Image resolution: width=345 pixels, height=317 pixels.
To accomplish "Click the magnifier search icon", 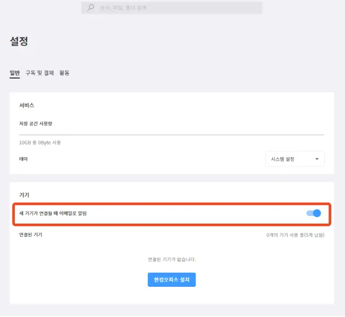I will [91, 8].
